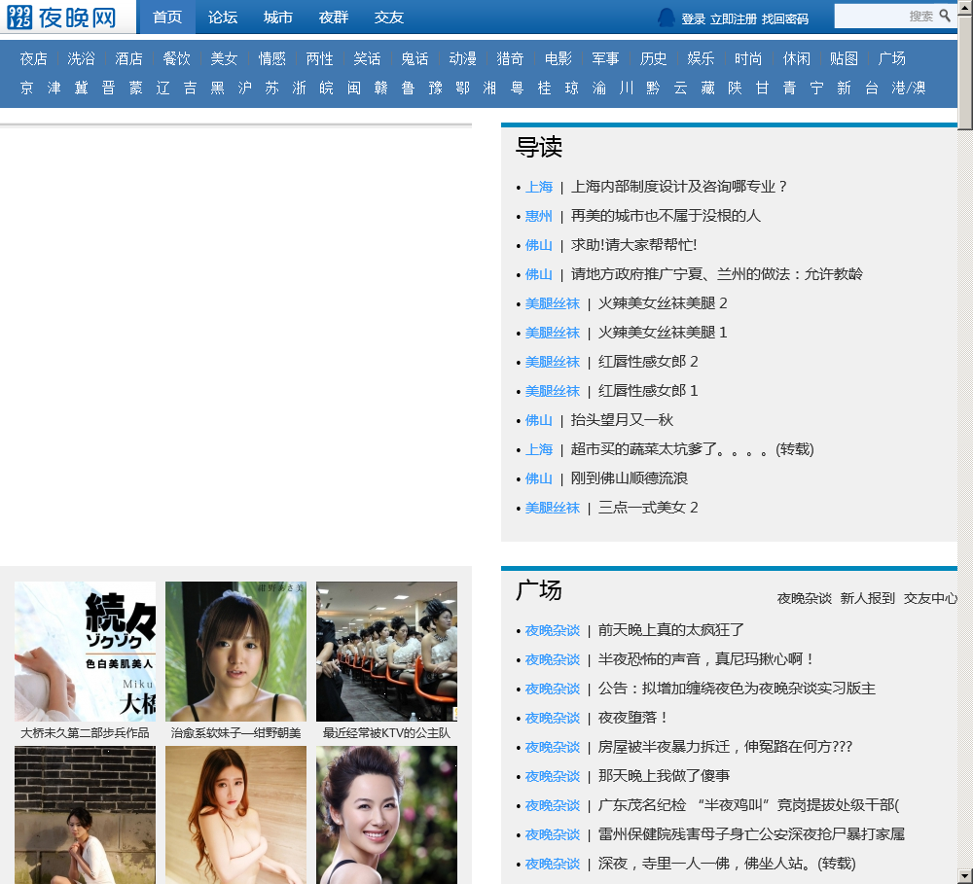Image resolution: width=973 pixels, height=884 pixels.
Task: Open the 历史 category
Action: [654, 59]
